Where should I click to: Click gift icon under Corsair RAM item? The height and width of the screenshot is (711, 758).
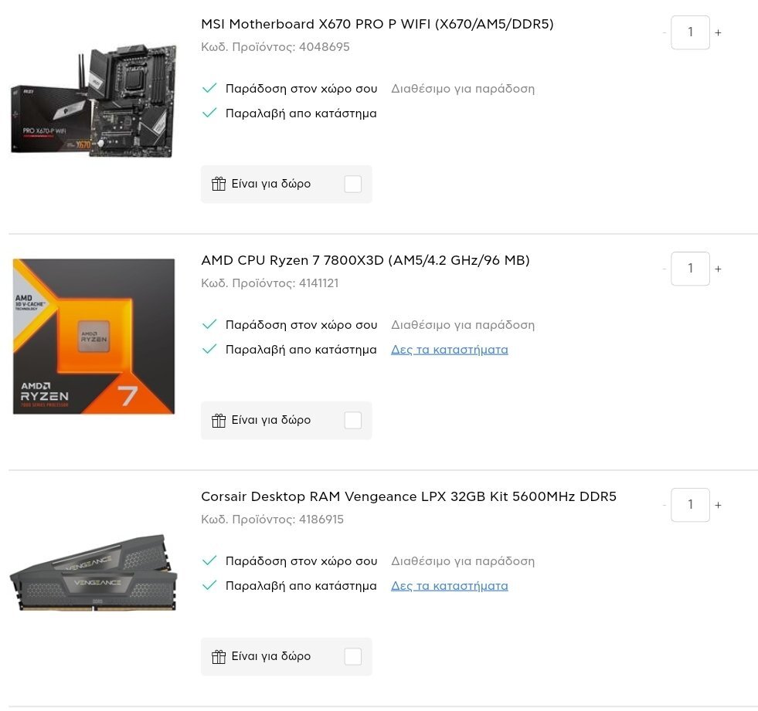(219, 656)
